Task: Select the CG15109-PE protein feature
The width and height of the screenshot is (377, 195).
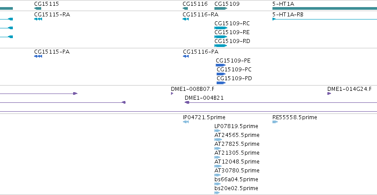Action: coord(221,65)
